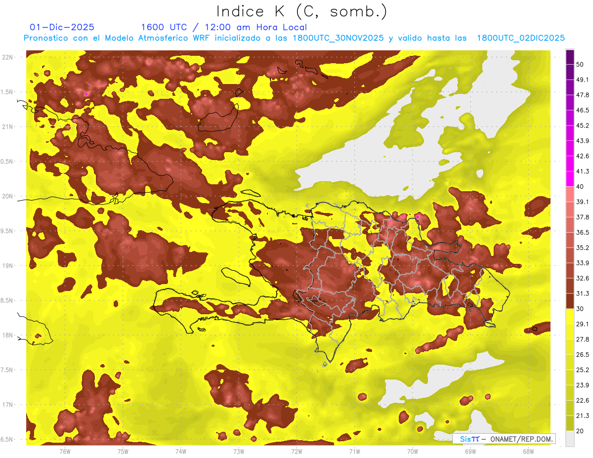This screenshot has width=593, height=458.
Task: Click the '18N' latitude label
Action: click(7, 335)
